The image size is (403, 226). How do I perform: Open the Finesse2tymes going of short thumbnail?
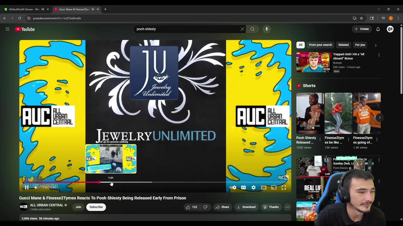367,113
